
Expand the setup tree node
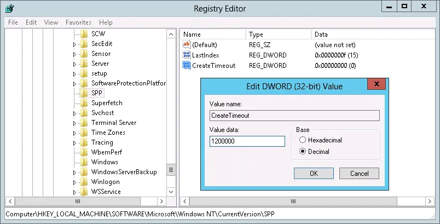tap(74, 74)
